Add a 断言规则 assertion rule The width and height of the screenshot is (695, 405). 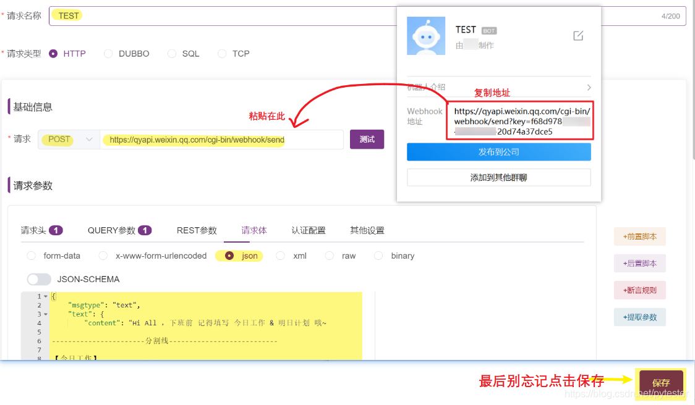(639, 290)
